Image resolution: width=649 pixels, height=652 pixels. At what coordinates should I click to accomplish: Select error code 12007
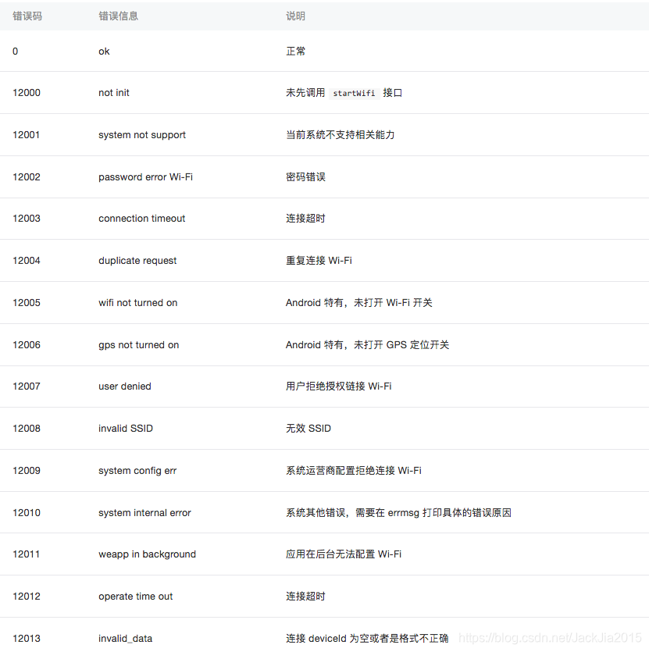(x=27, y=387)
